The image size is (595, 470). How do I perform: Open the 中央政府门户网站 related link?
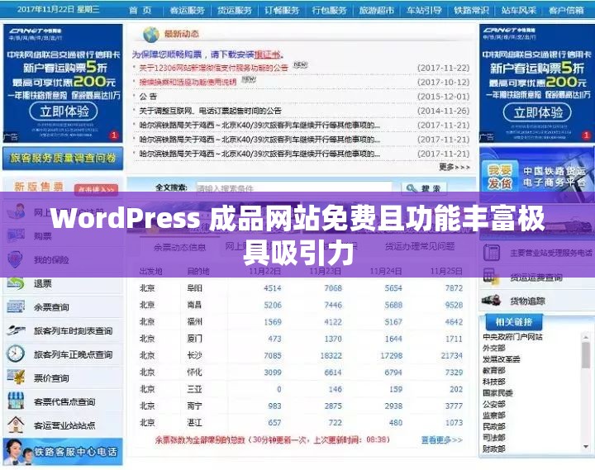tap(512, 337)
